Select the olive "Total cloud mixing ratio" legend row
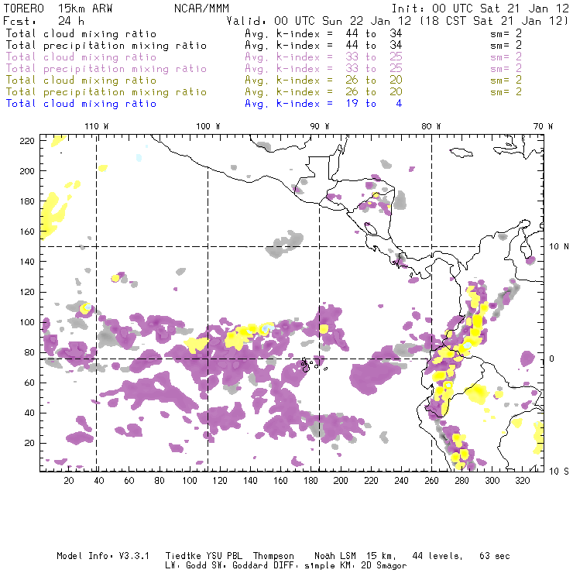Screen dimensions: 573x573 tap(263, 81)
